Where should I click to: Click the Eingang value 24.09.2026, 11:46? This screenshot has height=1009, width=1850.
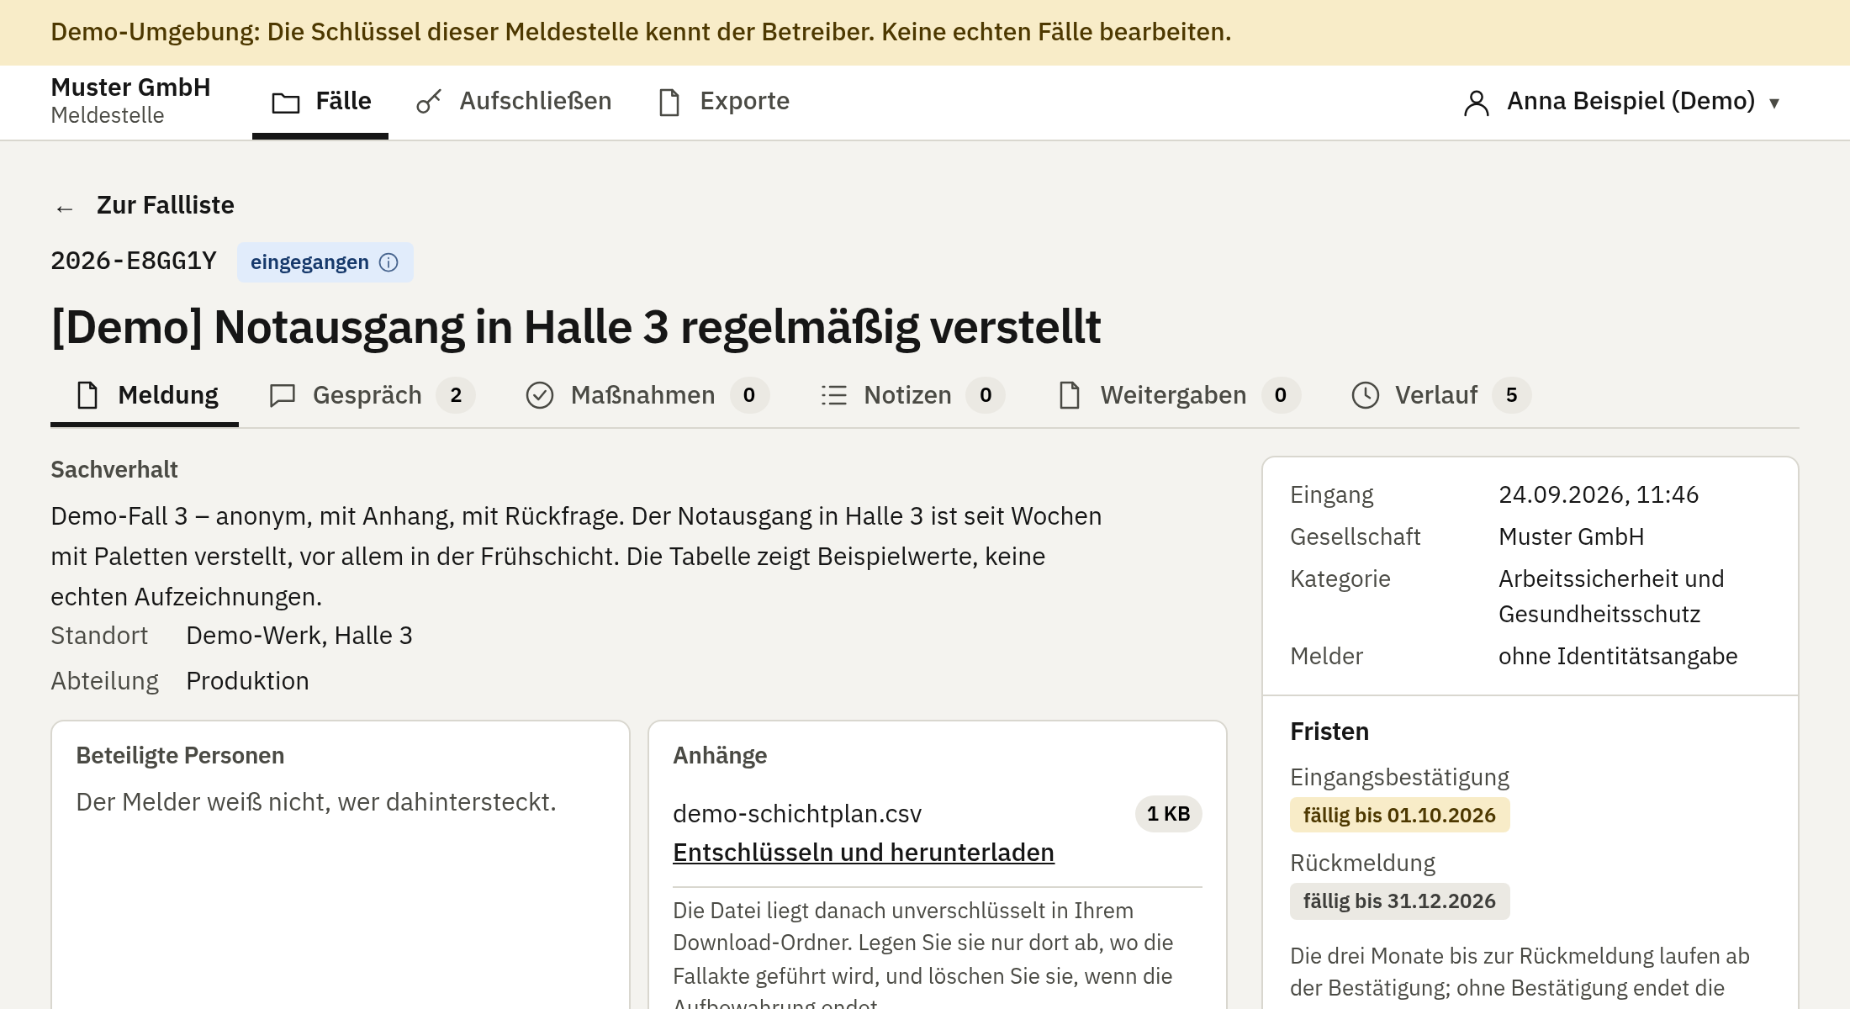click(1599, 494)
